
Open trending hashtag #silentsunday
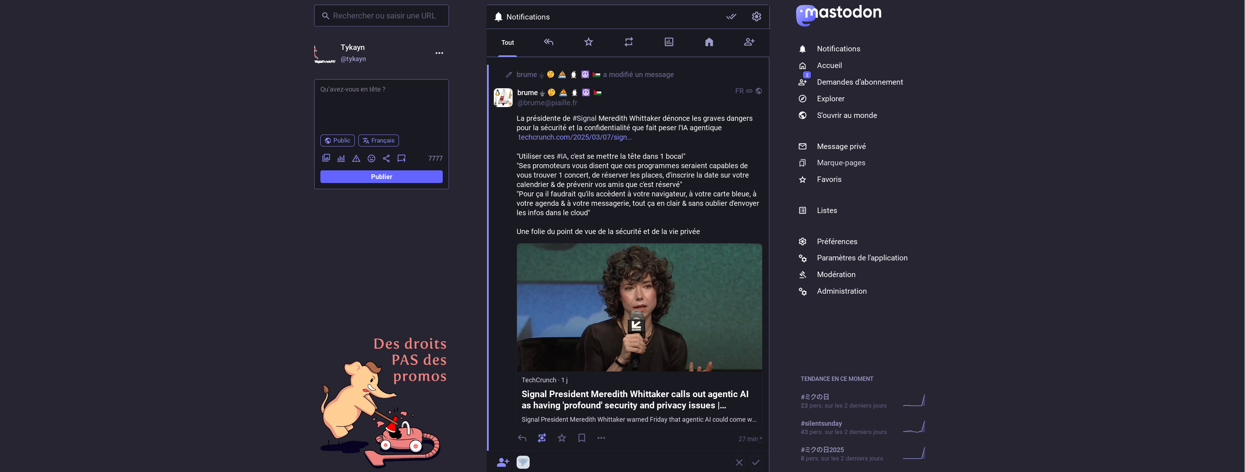coord(821,423)
